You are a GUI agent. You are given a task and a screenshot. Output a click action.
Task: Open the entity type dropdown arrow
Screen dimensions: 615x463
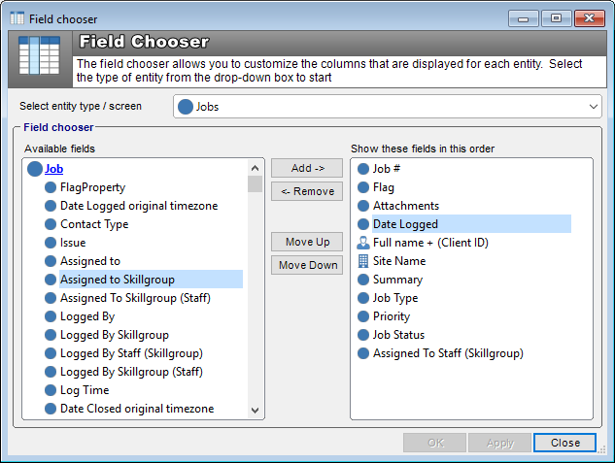click(593, 107)
